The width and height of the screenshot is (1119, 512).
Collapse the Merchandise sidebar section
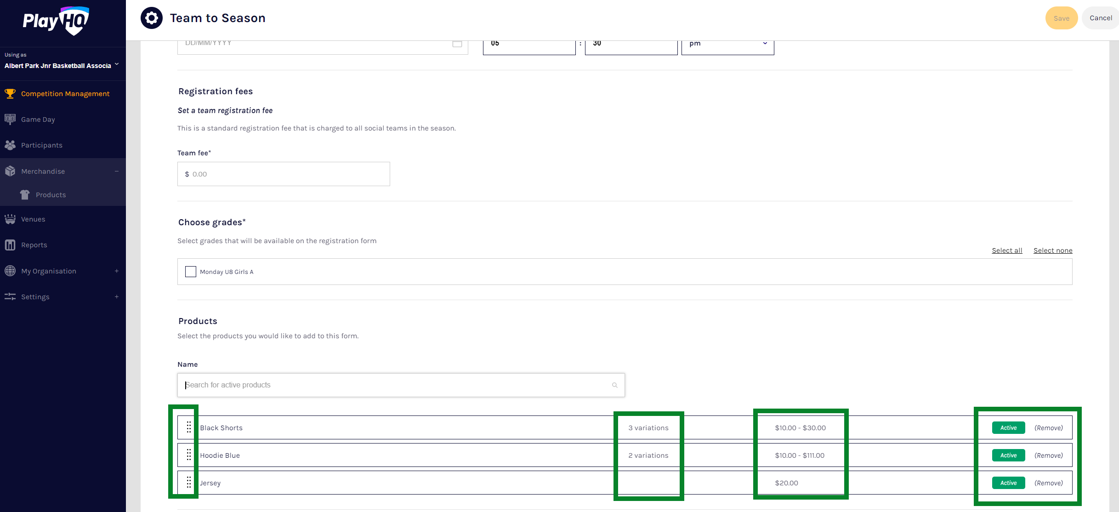pos(117,171)
